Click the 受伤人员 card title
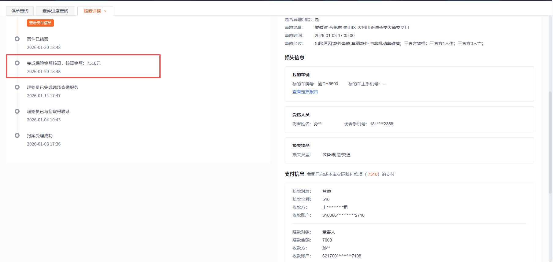Screen dimensions: 553x262 click(301, 115)
